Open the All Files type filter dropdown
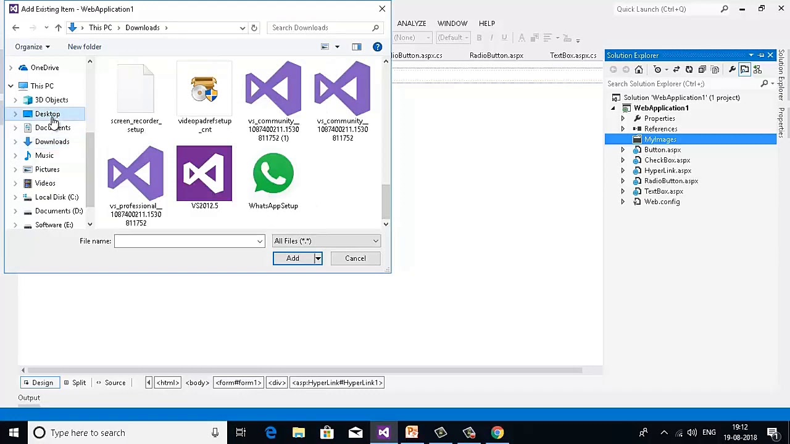 [x=326, y=241]
